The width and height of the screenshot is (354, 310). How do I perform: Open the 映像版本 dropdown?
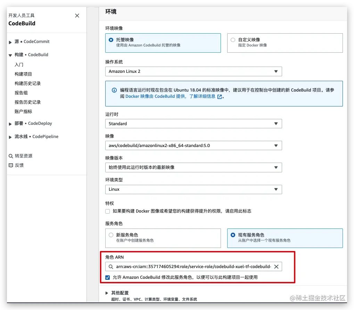(x=194, y=167)
